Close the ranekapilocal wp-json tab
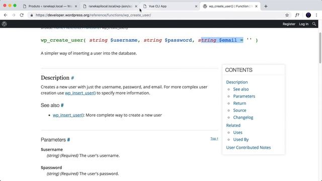 tap(136, 7)
